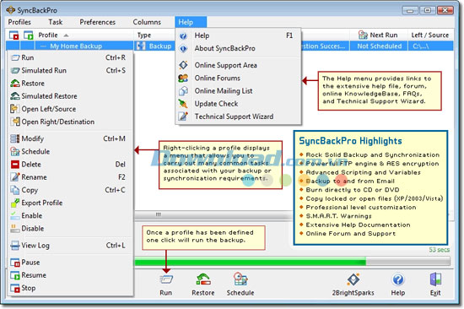Image resolution: width=464 pixels, height=309 pixels.
Task: Click the 53 secs remaining label
Action: (x=440, y=250)
